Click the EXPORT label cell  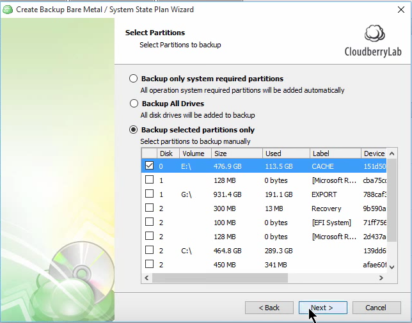324,194
